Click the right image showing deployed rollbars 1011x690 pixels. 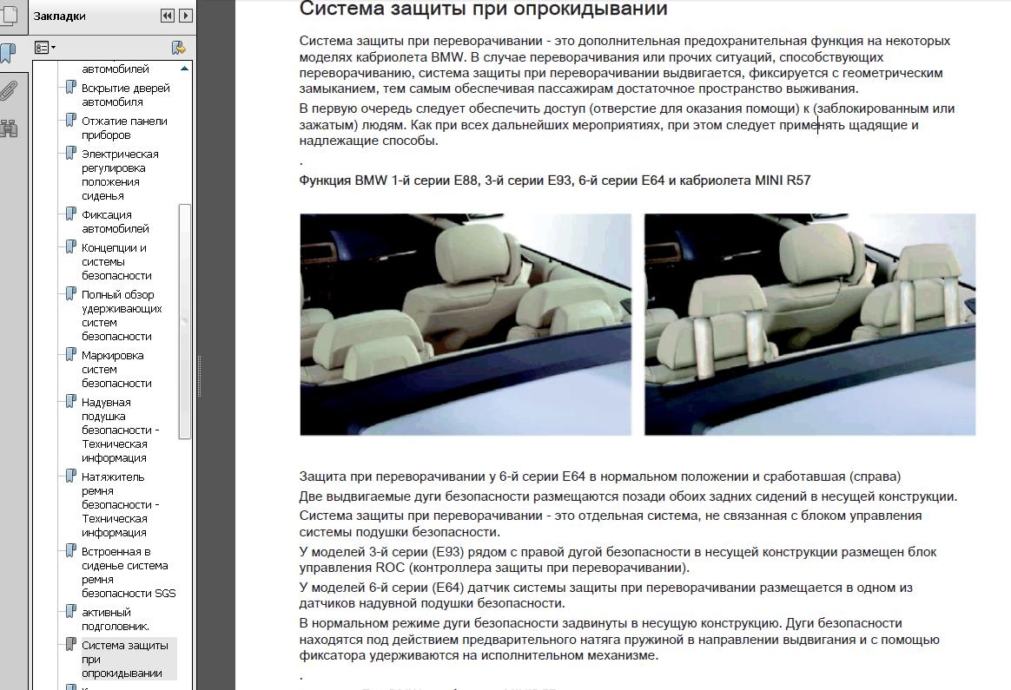coord(809,324)
